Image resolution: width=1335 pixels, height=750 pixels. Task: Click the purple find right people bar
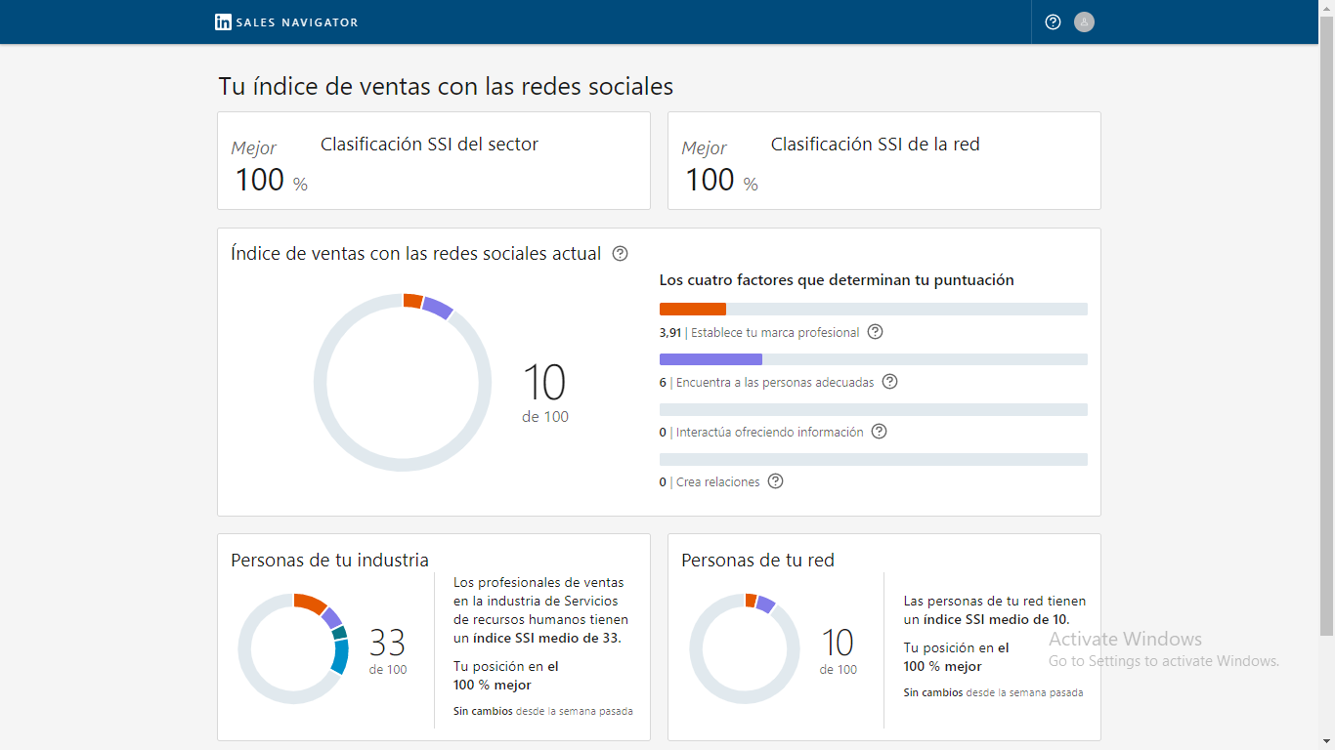[x=711, y=359]
